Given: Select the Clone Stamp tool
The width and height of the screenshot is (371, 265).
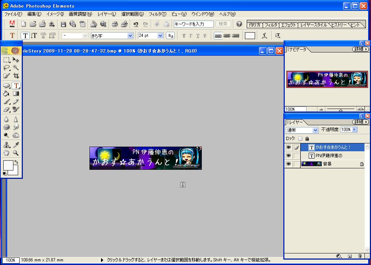Looking at the screenshot, I should pyautogui.click(x=7, y=145).
